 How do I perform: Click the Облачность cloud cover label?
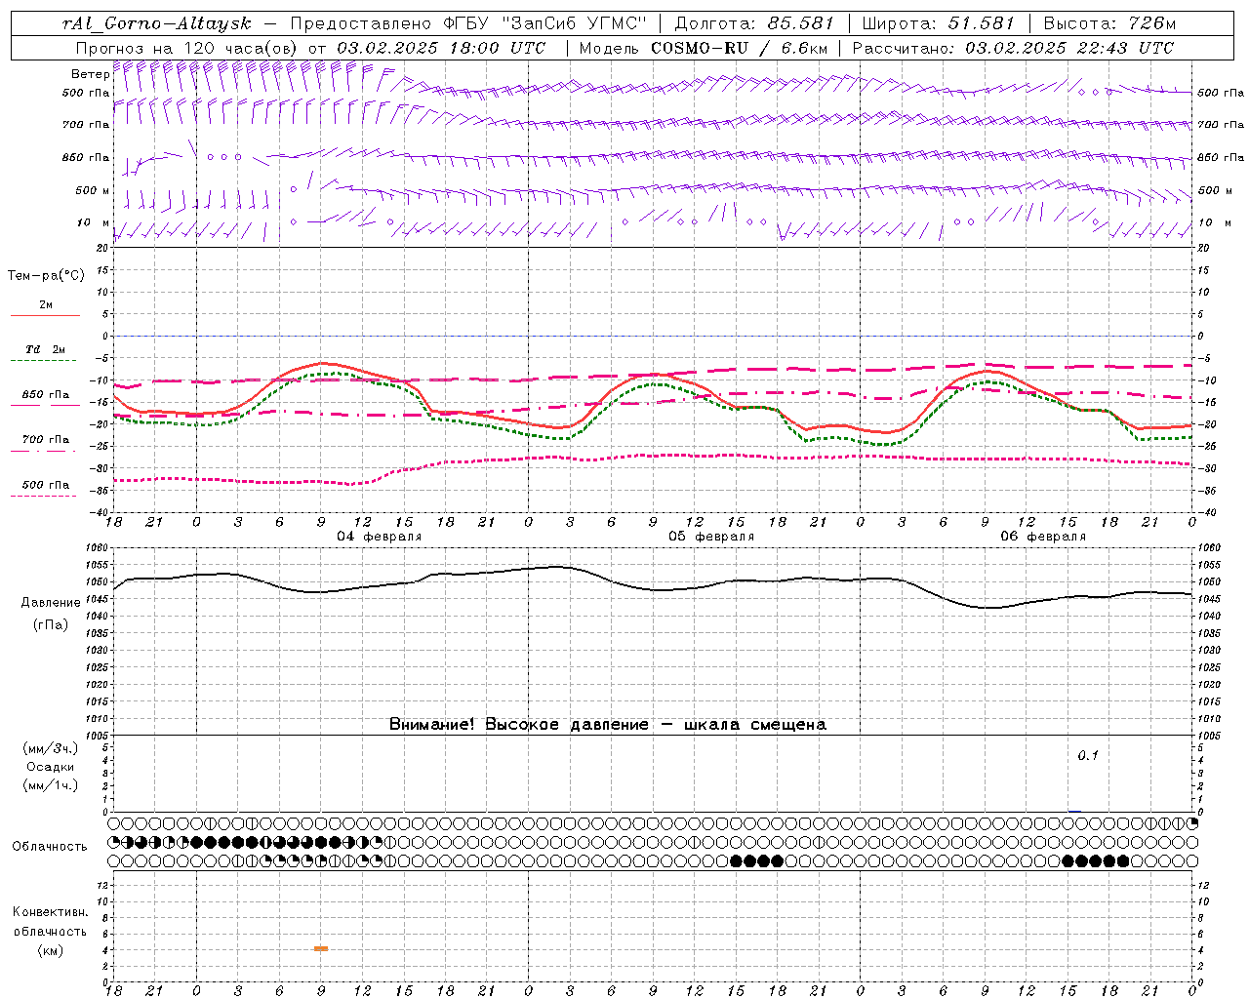(x=50, y=846)
